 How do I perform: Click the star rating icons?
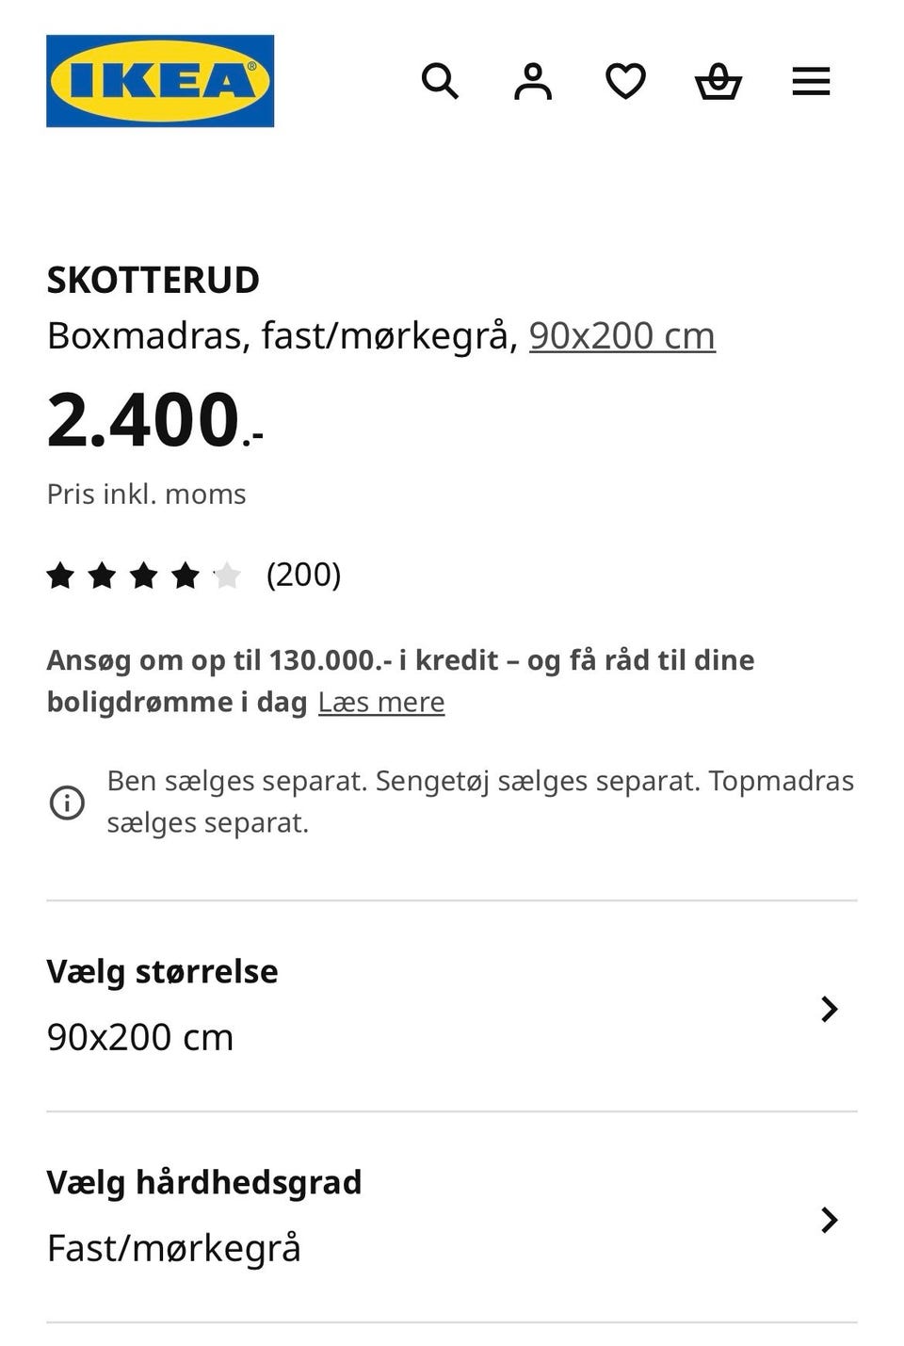click(143, 575)
